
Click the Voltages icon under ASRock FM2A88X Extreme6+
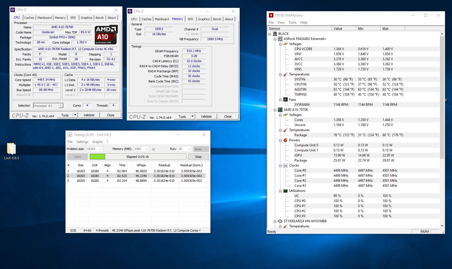point(285,44)
